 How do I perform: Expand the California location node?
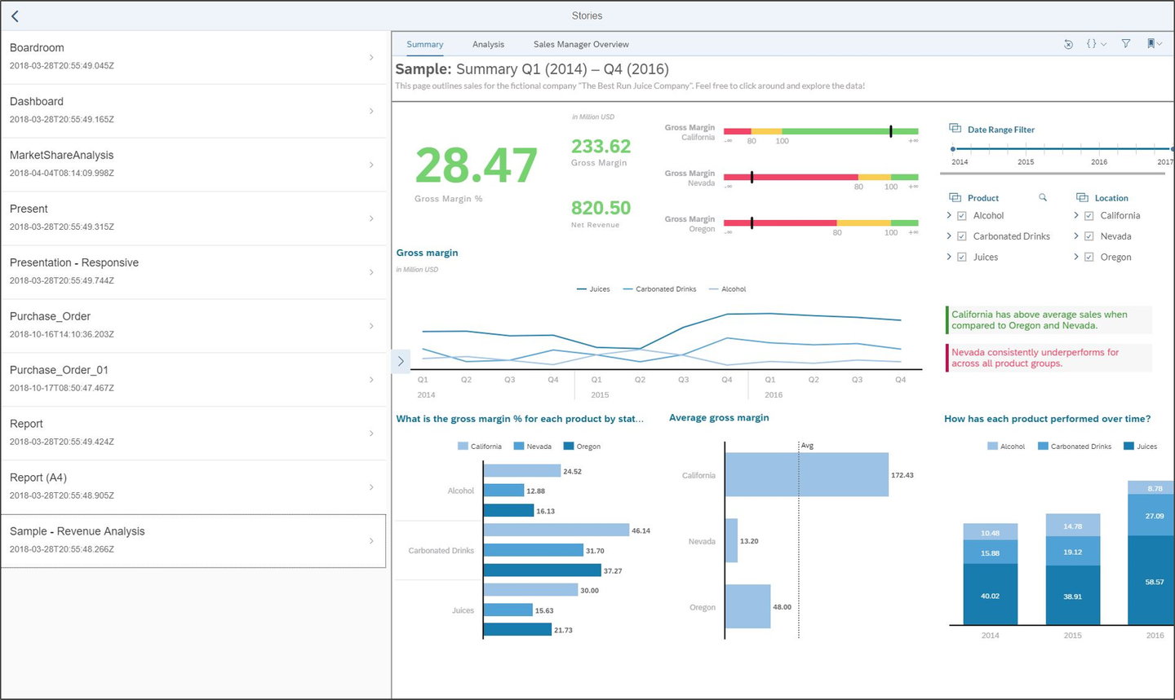(1076, 215)
